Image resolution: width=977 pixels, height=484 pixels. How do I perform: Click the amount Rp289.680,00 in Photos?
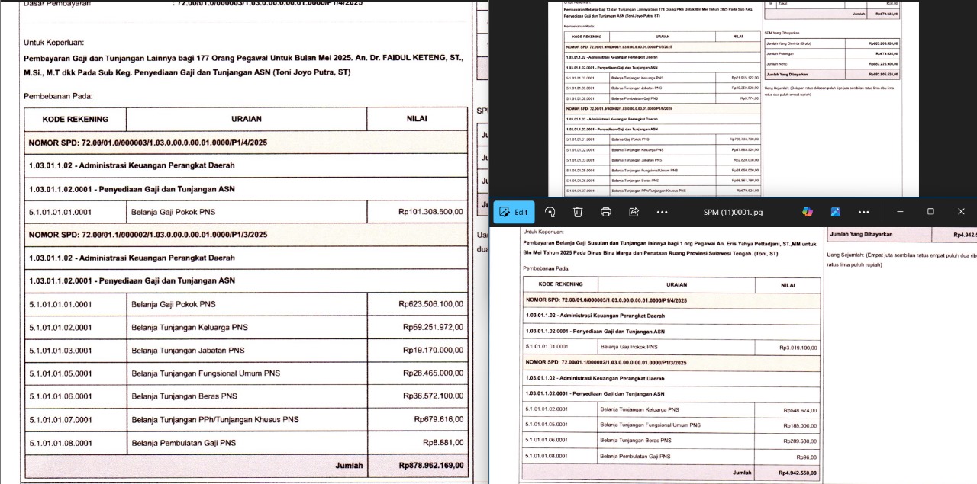800,441
